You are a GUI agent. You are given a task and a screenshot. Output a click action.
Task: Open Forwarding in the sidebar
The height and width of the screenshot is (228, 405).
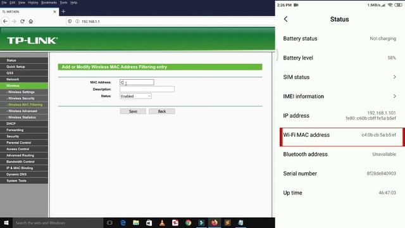24,130
